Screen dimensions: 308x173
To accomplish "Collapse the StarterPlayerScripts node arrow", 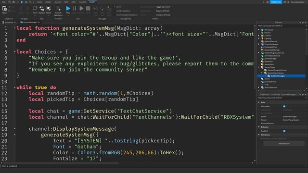I will pos(262,73).
